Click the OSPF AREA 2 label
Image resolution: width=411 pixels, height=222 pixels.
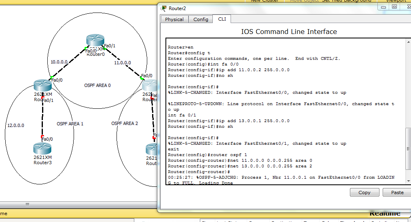tap(125, 123)
